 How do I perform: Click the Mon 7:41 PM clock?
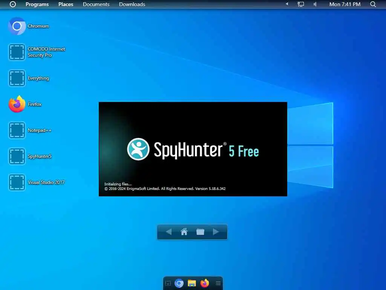[345, 4]
